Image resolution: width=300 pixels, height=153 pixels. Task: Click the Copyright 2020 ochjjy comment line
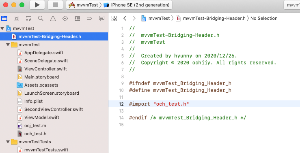pos(203,63)
